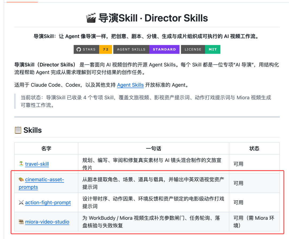
Task: Open the travel-skill link
Action: coord(37,164)
